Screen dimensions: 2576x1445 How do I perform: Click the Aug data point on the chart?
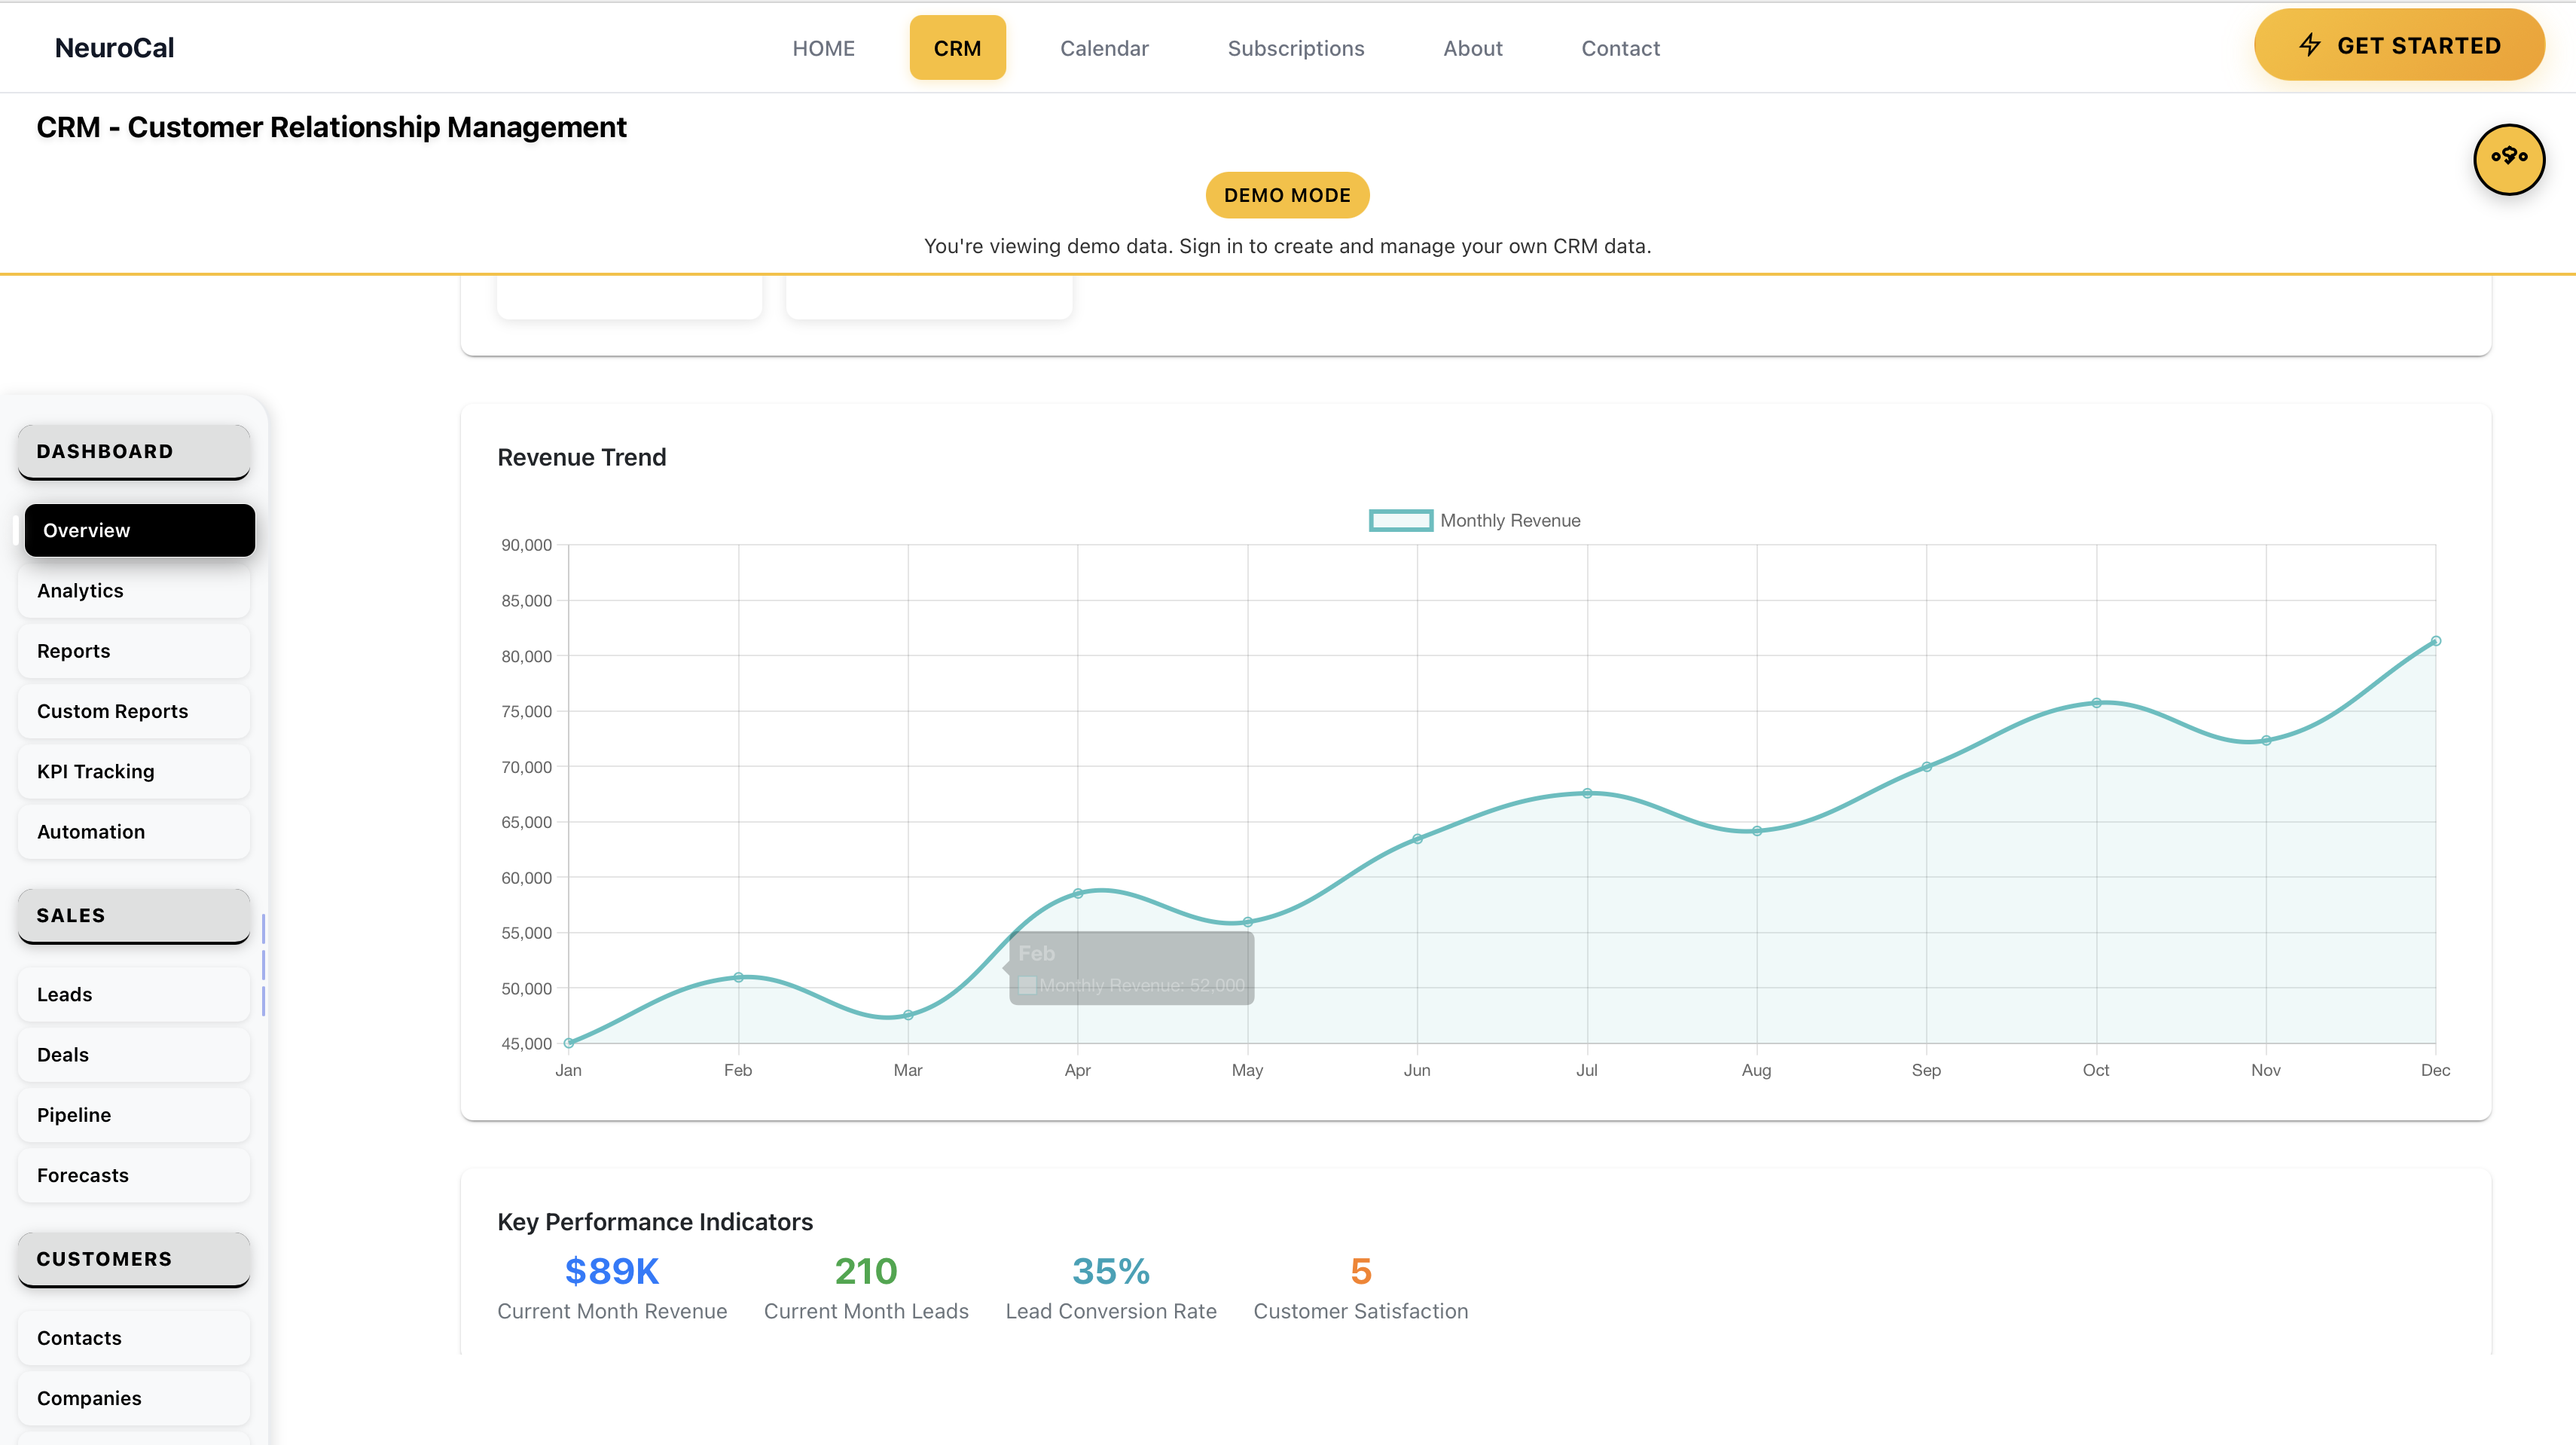[1757, 831]
